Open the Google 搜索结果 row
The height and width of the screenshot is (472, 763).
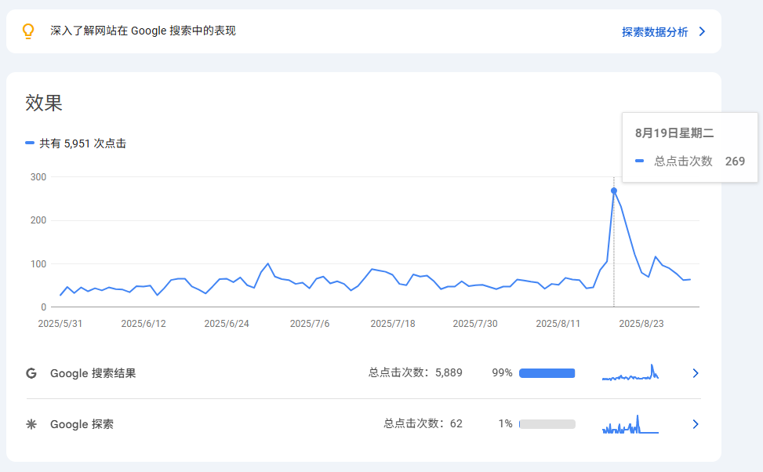(364, 373)
